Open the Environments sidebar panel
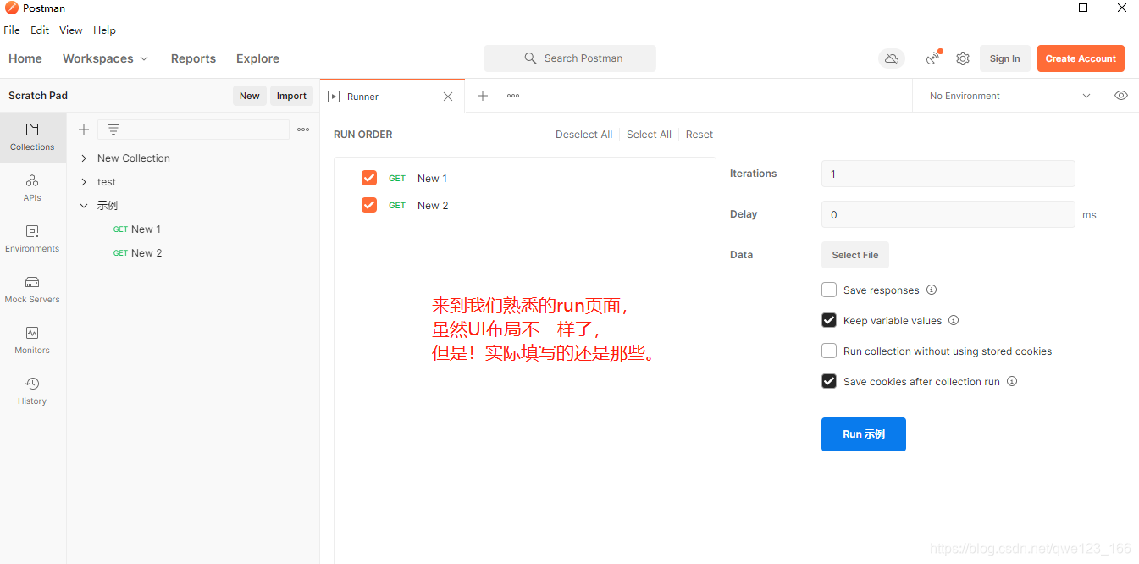Screen dimensions: 1139x564 pyautogui.click(x=32, y=239)
